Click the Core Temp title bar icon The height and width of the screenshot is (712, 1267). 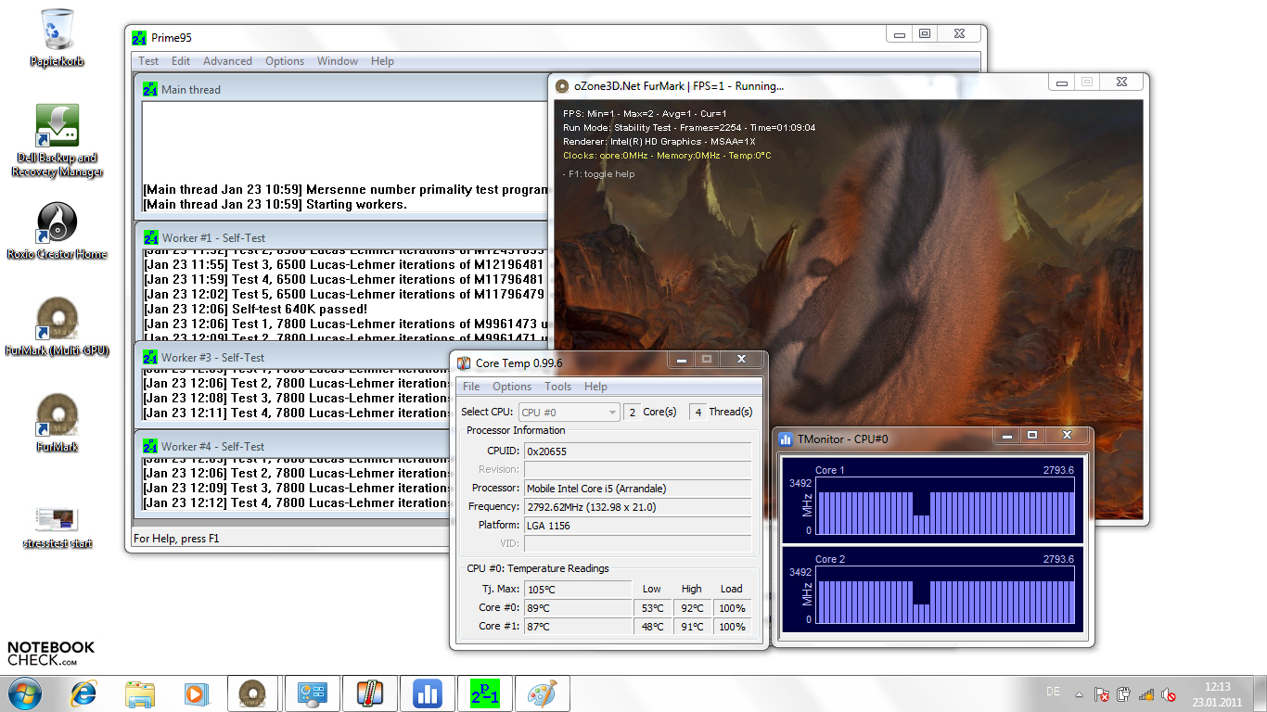point(464,362)
